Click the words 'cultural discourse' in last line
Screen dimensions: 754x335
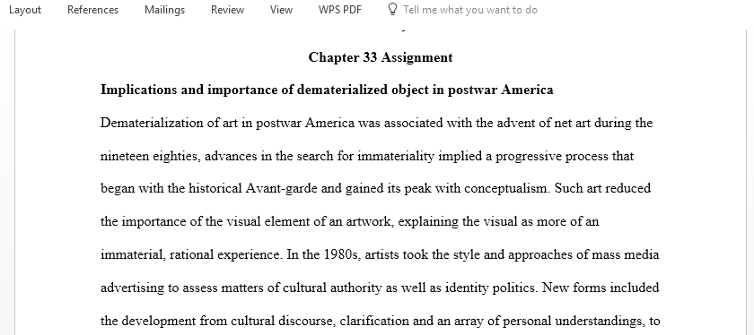pos(282,321)
